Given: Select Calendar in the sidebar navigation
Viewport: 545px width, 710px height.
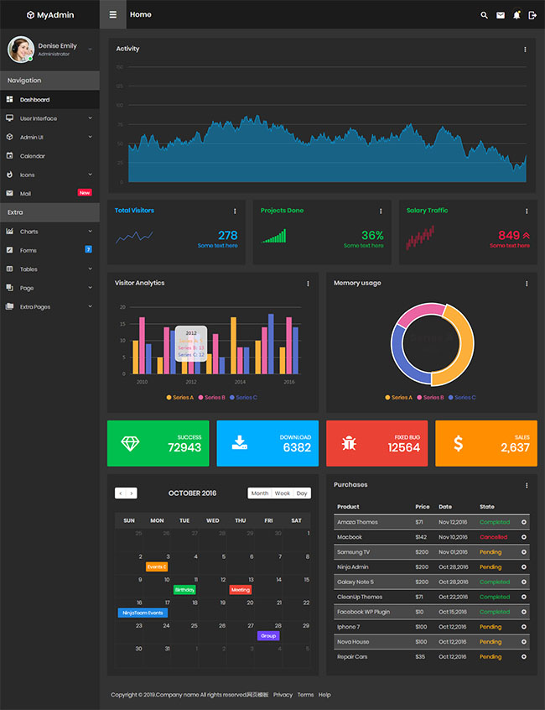Looking at the screenshot, I should (33, 156).
